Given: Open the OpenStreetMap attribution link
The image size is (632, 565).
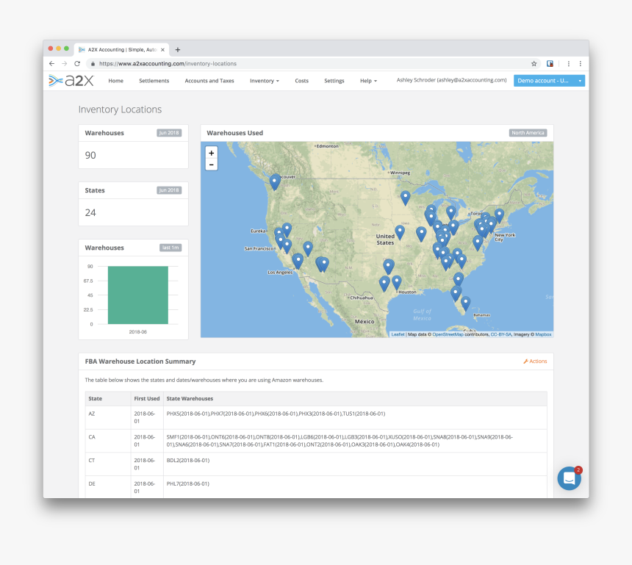Looking at the screenshot, I should [x=448, y=334].
